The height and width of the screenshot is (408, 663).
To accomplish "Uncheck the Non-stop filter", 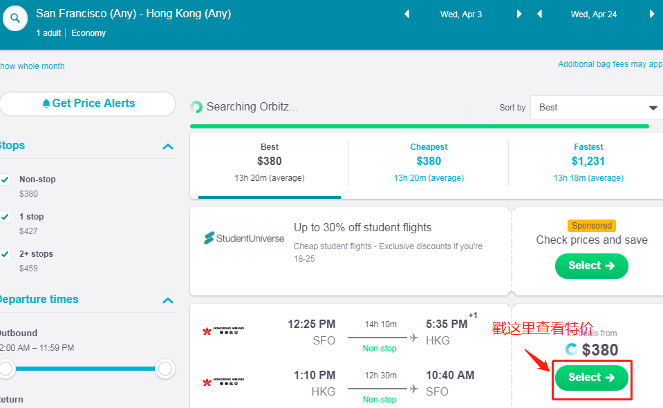I will [6, 179].
